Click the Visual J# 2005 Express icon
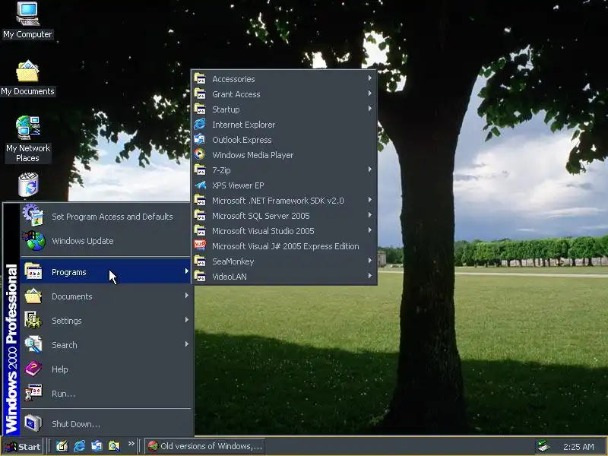This screenshot has width=608, height=456. pyautogui.click(x=200, y=245)
